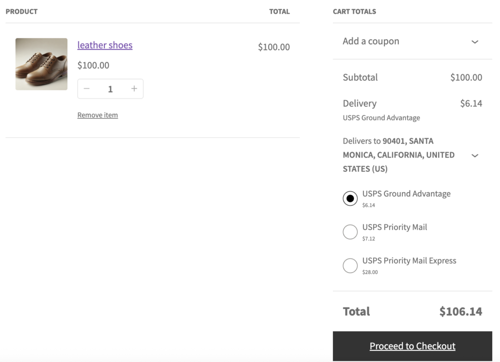Expand the delivery address chevron
Viewport: 500px width, 362px height.
(475, 156)
